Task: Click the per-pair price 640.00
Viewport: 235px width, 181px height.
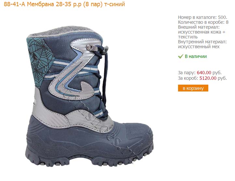Action: [x=204, y=73]
